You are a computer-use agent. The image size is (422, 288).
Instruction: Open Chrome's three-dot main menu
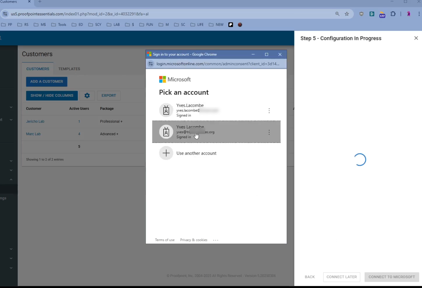419,14
